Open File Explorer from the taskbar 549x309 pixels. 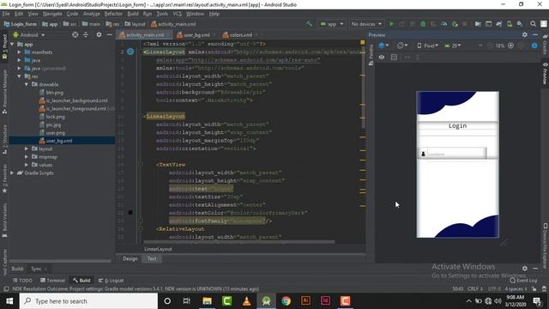tap(207, 301)
